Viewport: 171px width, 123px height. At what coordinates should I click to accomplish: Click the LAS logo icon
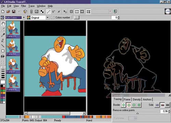pos(168,11)
